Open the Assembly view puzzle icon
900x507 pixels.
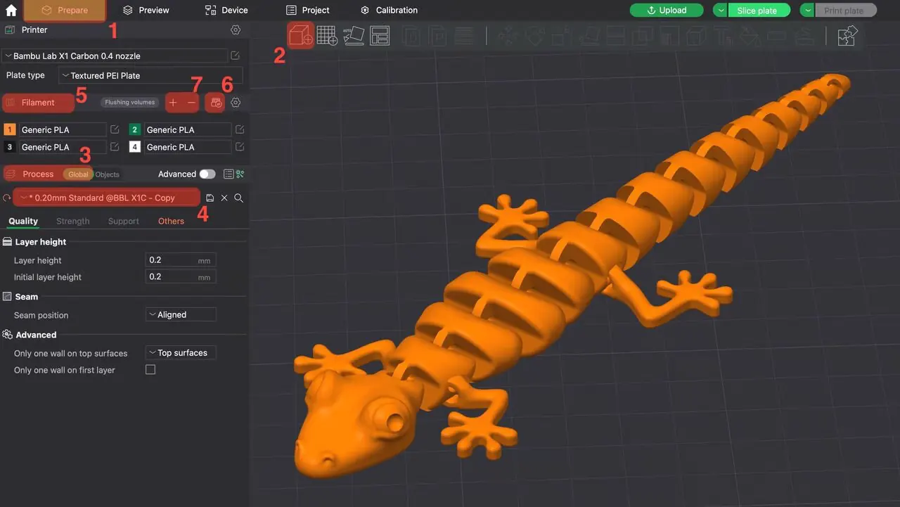pos(849,35)
